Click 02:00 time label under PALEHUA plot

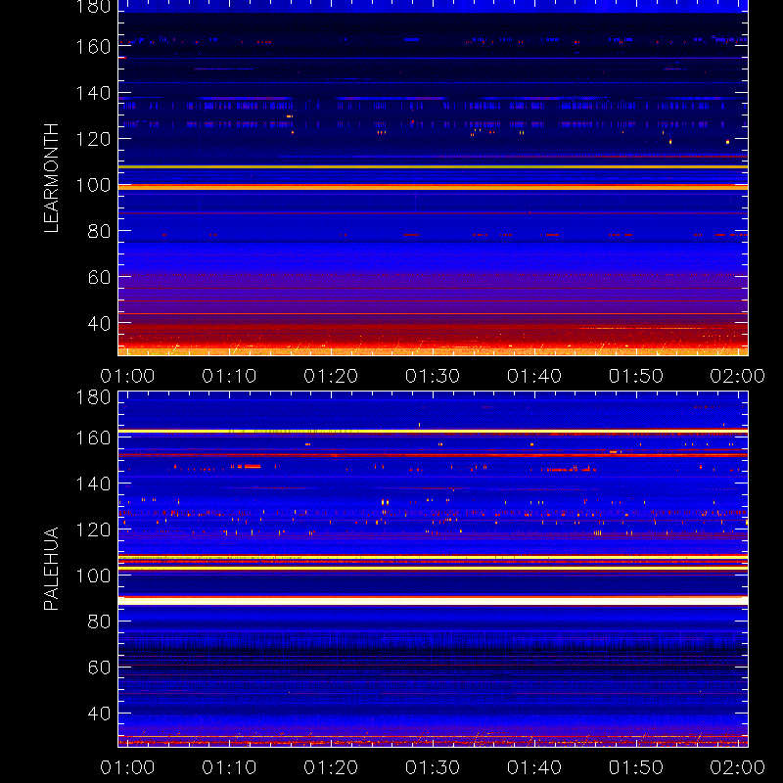tap(738, 767)
